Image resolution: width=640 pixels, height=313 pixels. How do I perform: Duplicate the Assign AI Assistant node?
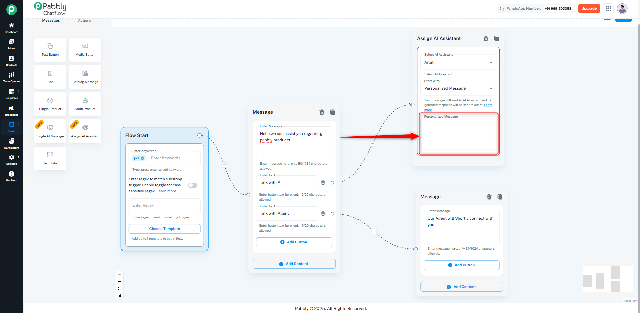pyautogui.click(x=497, y=39)
